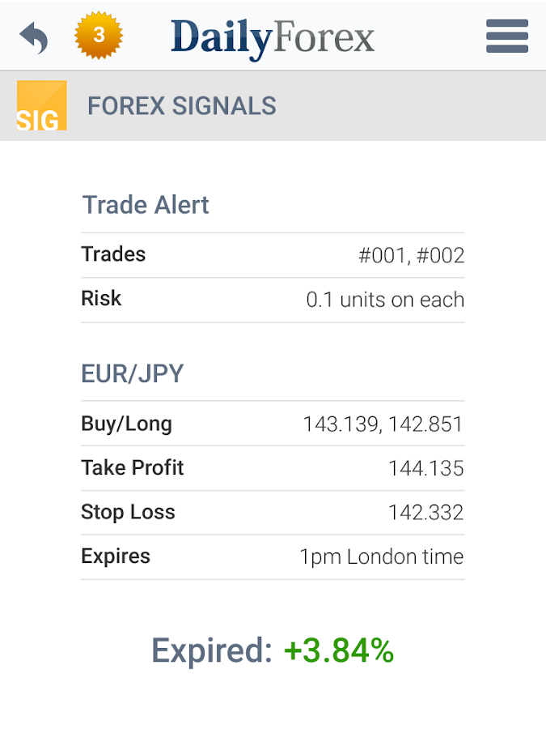Tap the 144.135 take profit value
Viewport: 546px width, 729px height.
click(425, 469)
